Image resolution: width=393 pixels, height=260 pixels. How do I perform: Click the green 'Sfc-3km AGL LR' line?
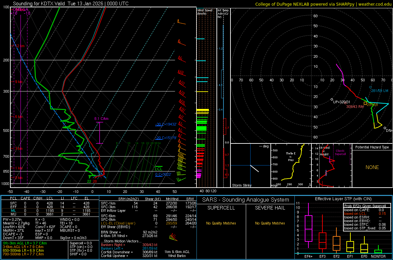click(25, 243)
